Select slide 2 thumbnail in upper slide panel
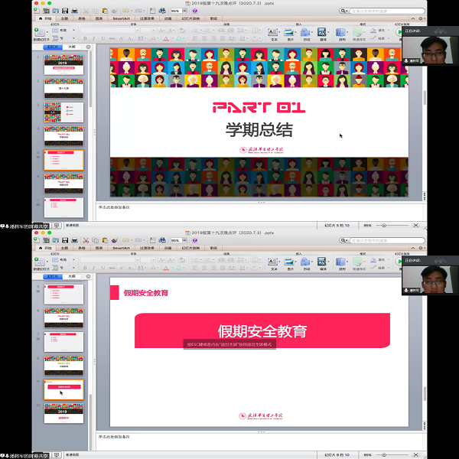Image resolution: width=459 pixels, height=459 pixels. (x=63, y=86)
